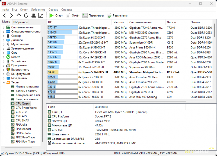Expand the Сеть tree node
Image resolution: width=217 pixels, height=156 pixels.
[4, 53]
